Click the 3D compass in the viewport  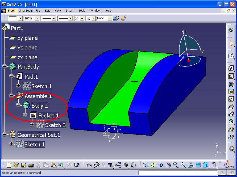[x=190, y=49]
